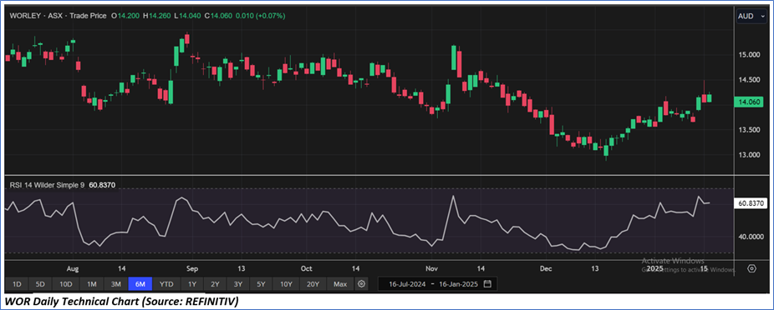Click the C14.060 close value in header
This screenshot has height=310, width=774.
[x=217, y=16]
